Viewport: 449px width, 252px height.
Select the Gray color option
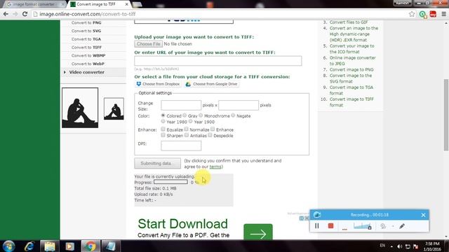pos(185,115)
